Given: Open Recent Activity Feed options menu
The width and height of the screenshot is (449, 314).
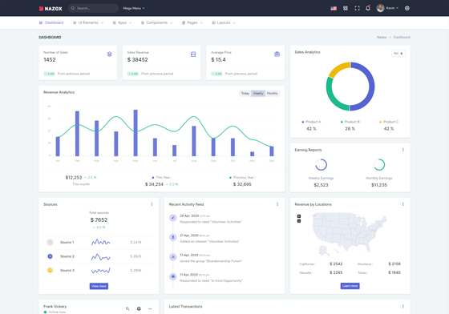Looking at the screenshot, I should (277, 204).
